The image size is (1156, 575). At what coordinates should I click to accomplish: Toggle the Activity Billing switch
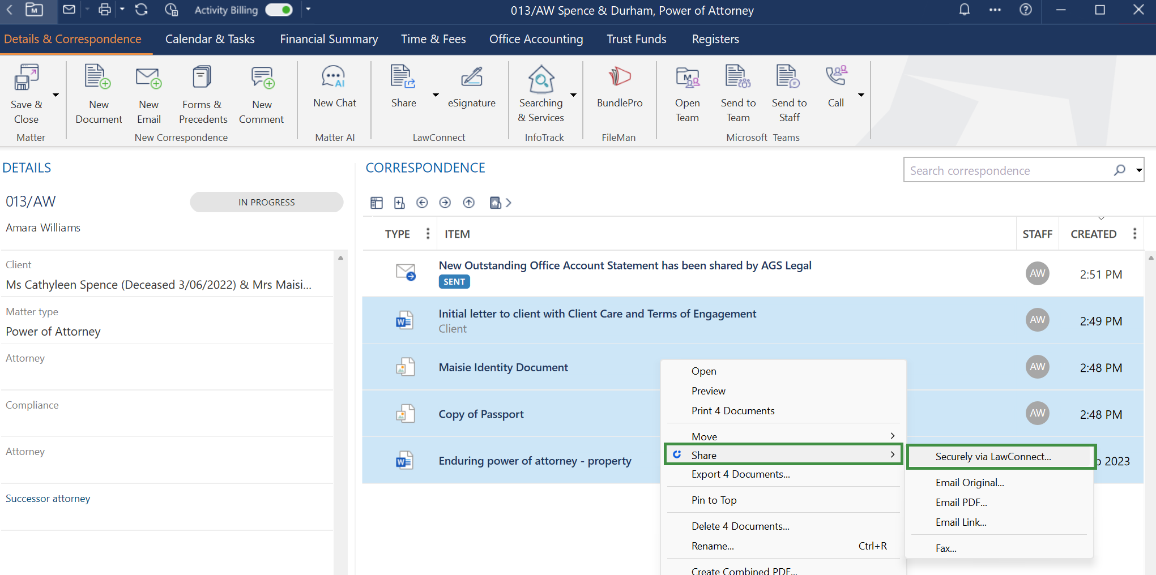(279, 10)
